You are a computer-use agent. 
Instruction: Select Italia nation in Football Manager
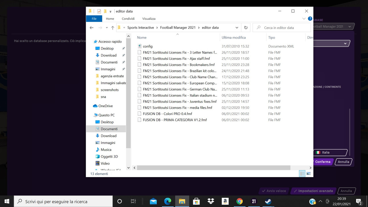tap(330, 153)
